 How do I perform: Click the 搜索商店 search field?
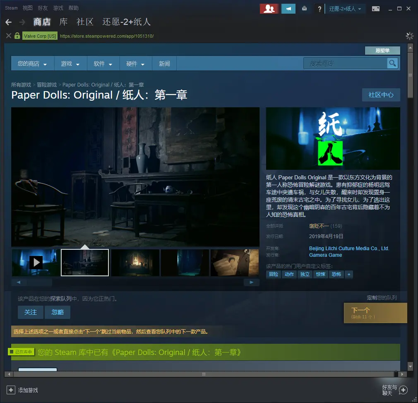345,63
